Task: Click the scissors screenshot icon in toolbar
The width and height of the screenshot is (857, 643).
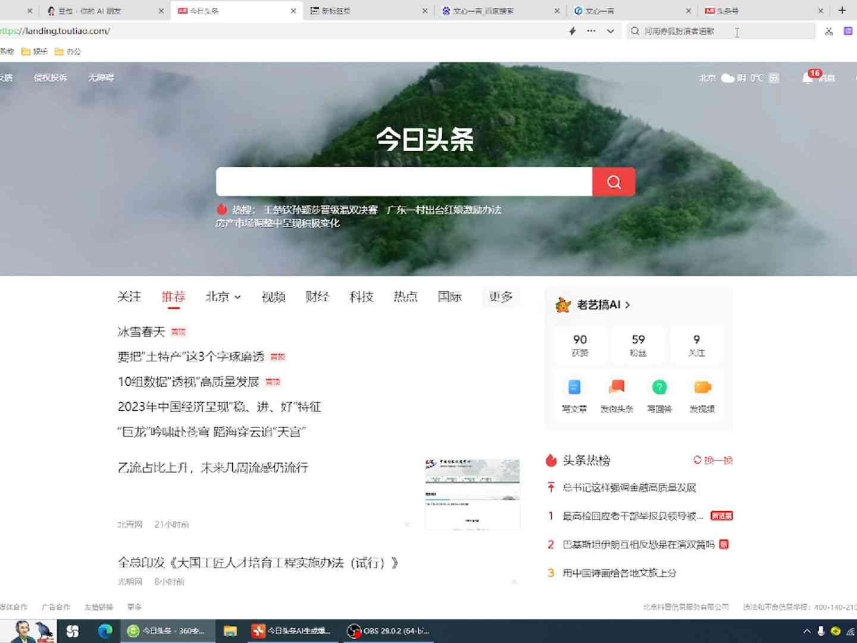Action: click(828, 31)
